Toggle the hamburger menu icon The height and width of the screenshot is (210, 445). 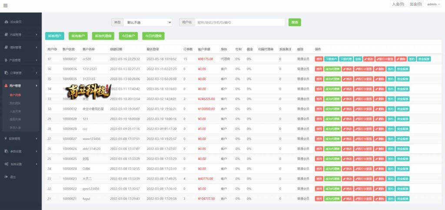coord(5,5)
